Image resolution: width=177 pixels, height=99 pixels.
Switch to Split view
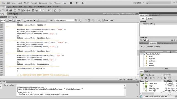click(9, 20)
